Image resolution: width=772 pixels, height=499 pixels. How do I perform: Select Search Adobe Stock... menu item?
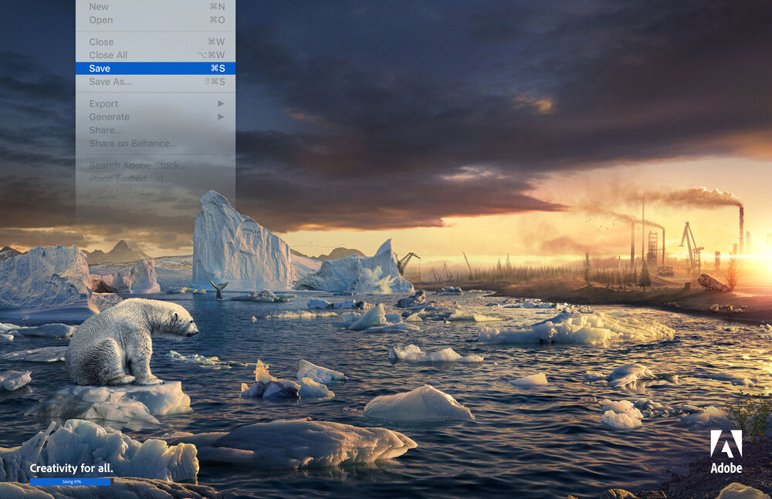pos(137,165)
